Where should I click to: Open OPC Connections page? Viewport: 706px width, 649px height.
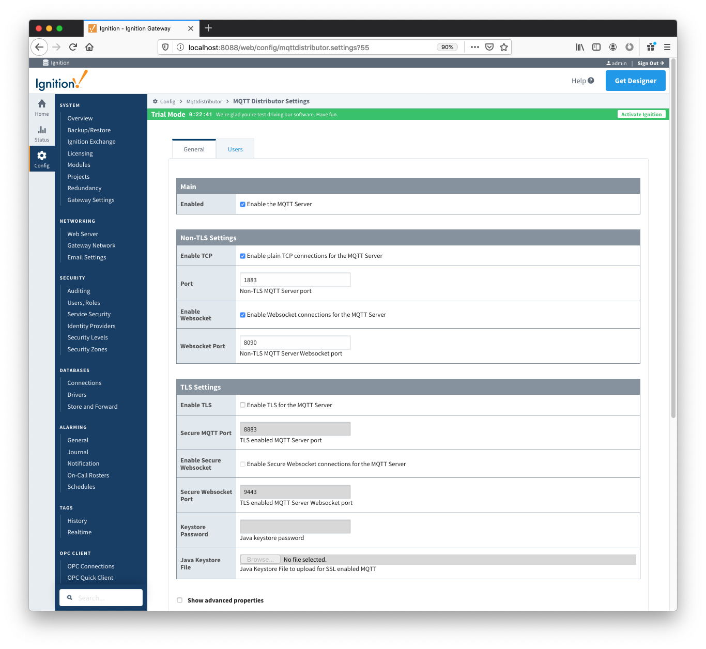91,566
